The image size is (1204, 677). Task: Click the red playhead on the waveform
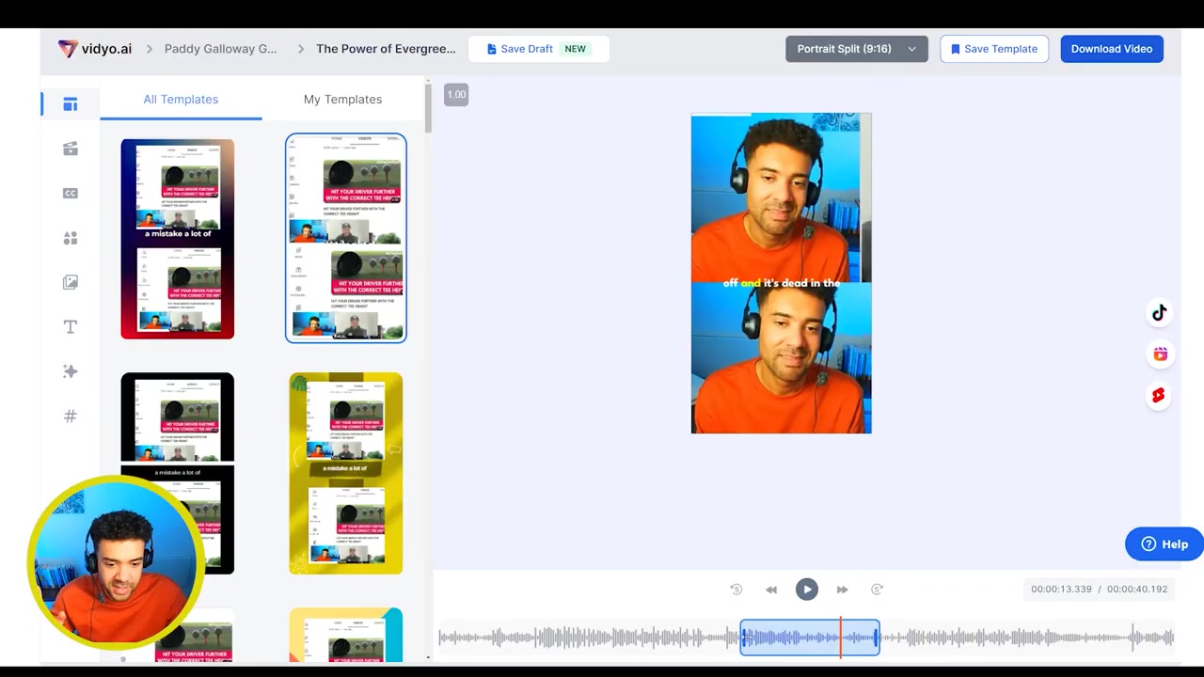coord(841,637)
